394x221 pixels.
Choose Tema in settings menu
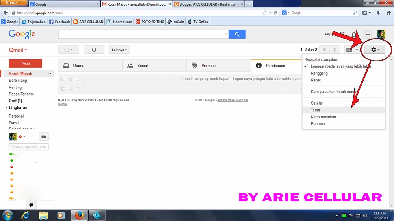click(x=344, y=110)
